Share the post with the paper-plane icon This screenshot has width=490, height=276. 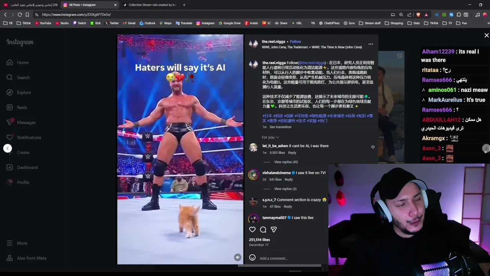(274, 230)
